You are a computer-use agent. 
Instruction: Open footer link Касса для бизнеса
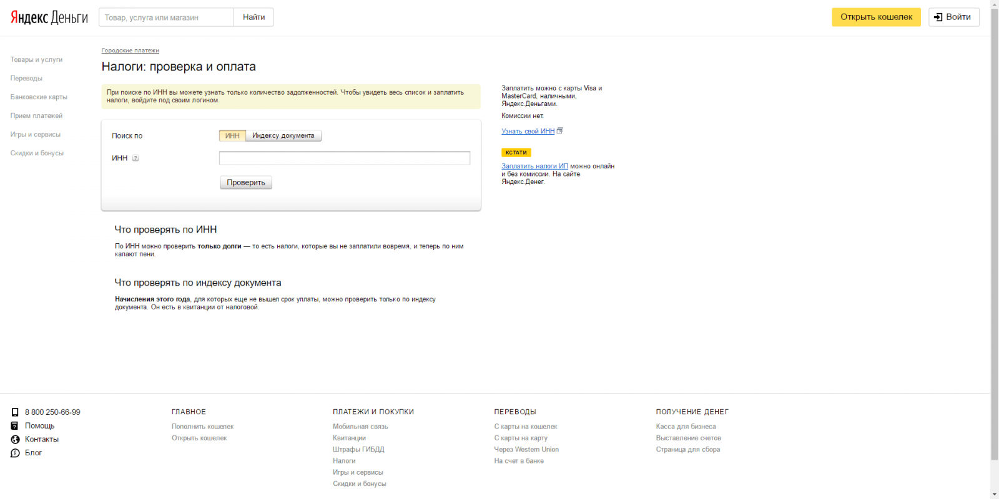686,427
